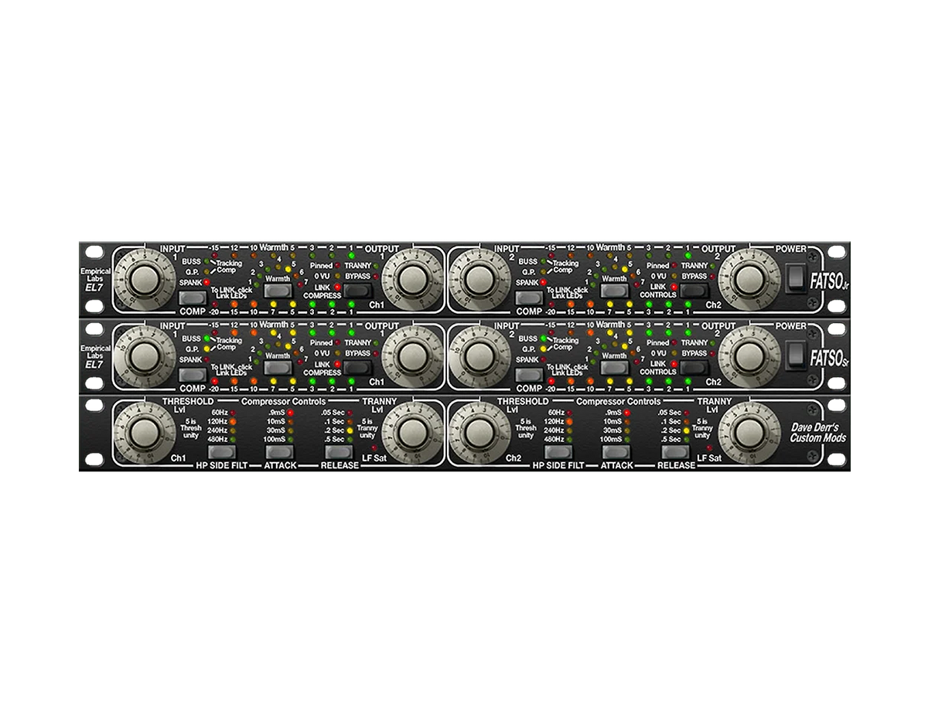Push the Ch2 Release button in Compressor Controls

point(674,452)
